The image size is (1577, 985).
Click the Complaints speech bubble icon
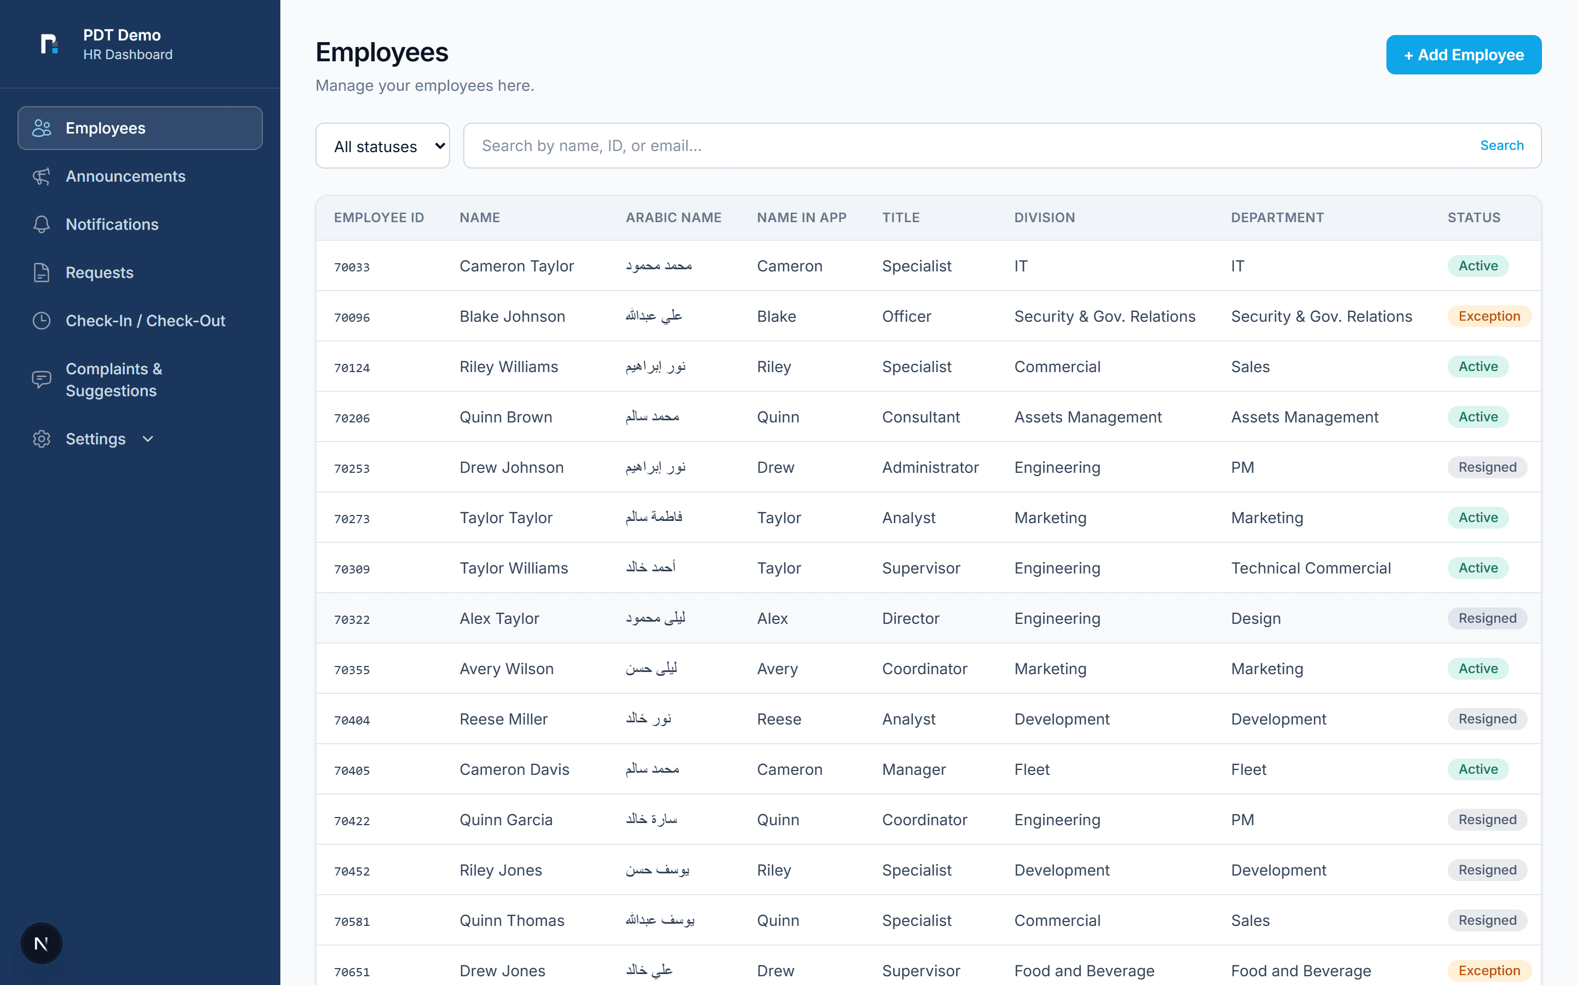42,380
